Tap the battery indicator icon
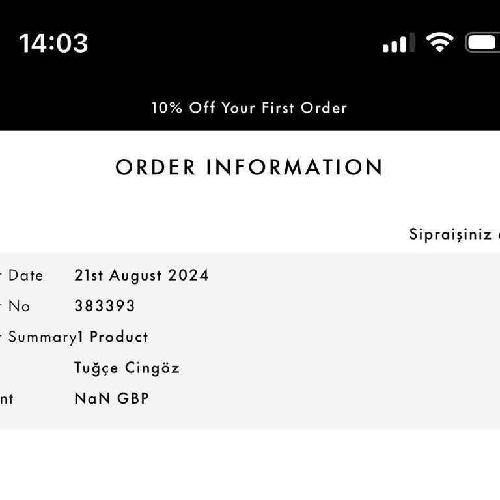The height and width of the screenshot is (500, 500). tap(483, 42)
